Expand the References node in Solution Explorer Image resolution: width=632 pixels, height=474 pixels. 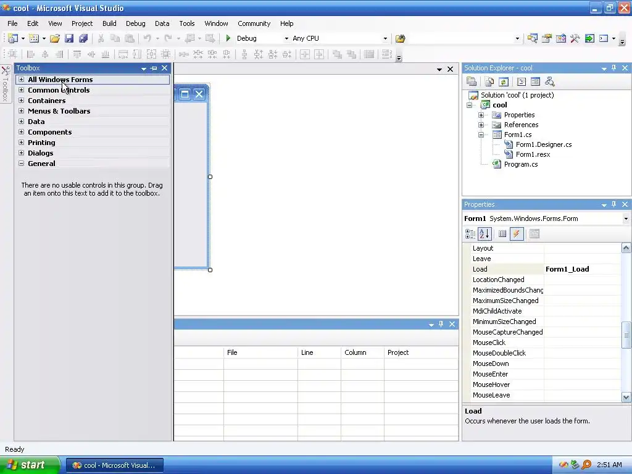481,125
